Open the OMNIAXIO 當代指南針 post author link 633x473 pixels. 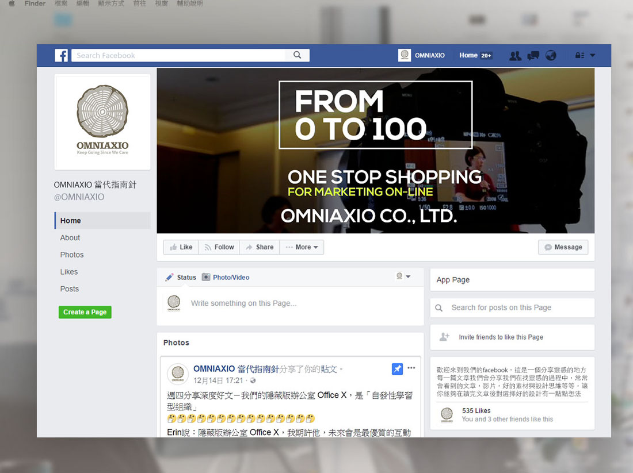point(236,369)
